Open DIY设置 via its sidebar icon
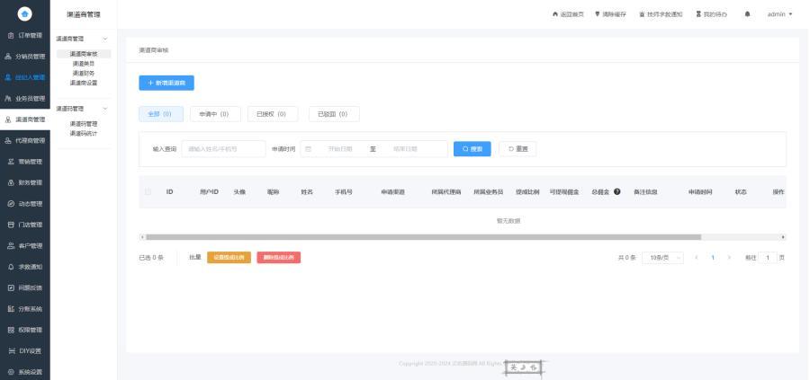Screen dimensions: 810x380 [11, 351]
